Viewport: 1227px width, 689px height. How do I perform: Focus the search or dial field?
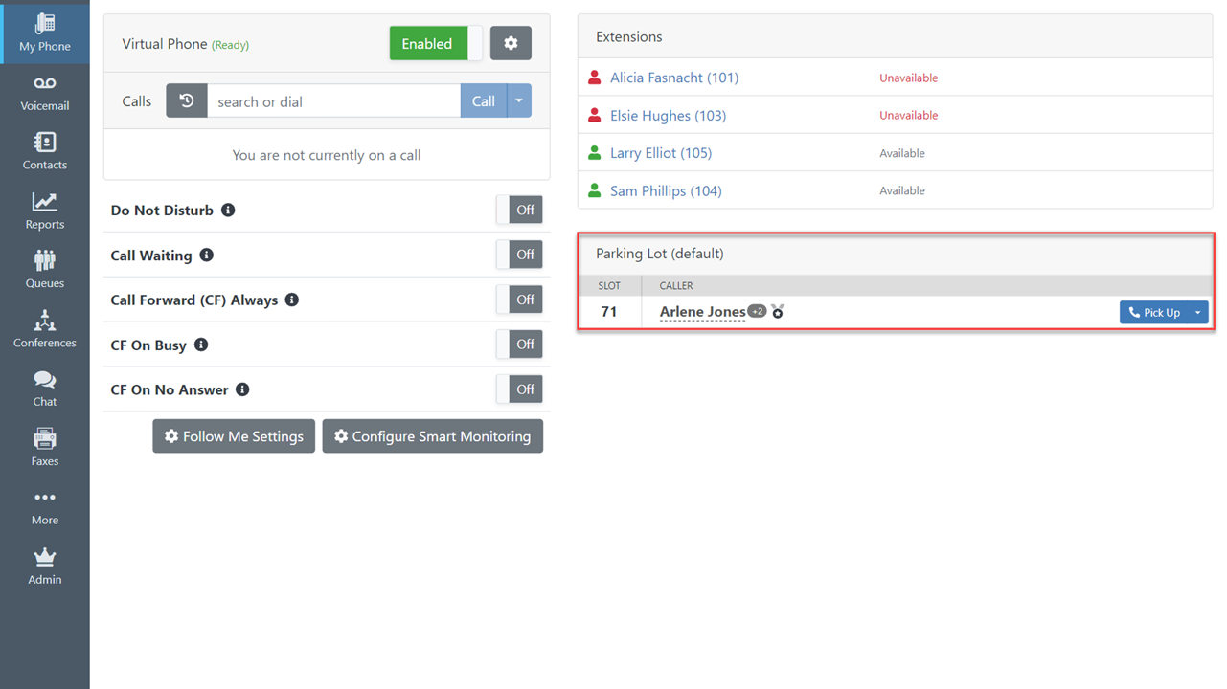click(x=333, y=101)
